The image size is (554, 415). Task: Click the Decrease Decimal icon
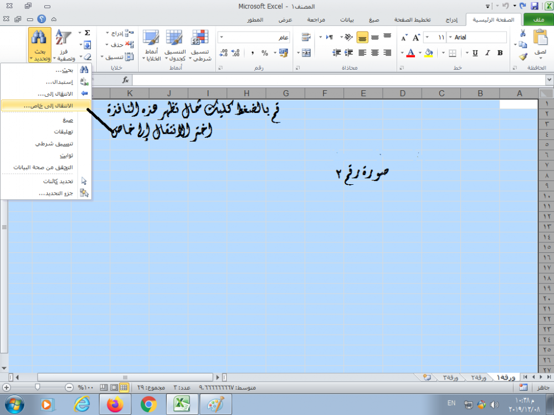223,53
